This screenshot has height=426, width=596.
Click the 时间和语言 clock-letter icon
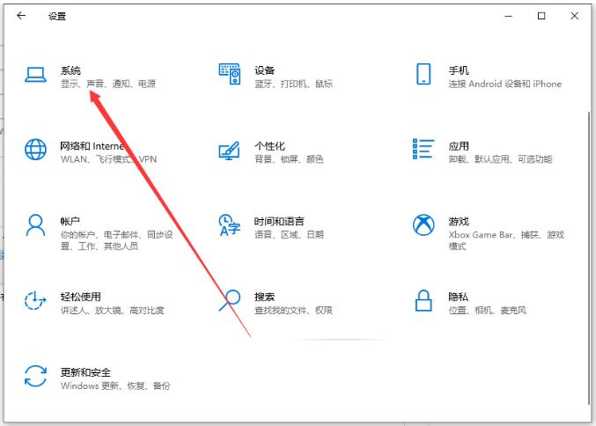click(229, 226)
